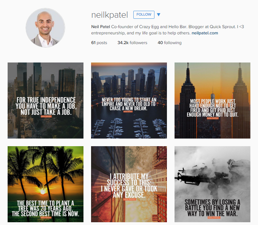Click the Neil Patel tag on Empire State post
Viewport: 258px width, 225px height.
click(213, 118)
